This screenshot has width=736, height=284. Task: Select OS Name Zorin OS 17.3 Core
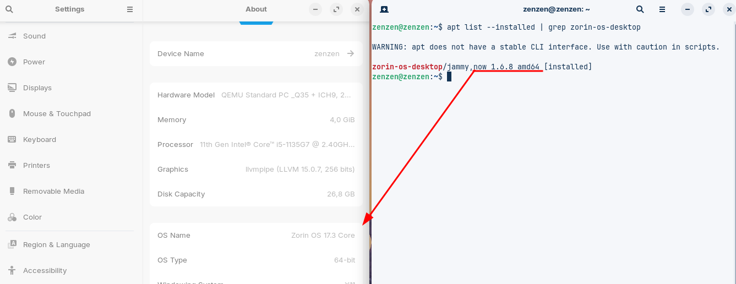(256, 235)
